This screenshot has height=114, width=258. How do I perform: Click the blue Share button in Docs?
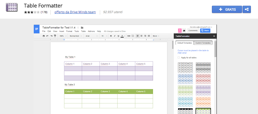click(x=205, y=30)
